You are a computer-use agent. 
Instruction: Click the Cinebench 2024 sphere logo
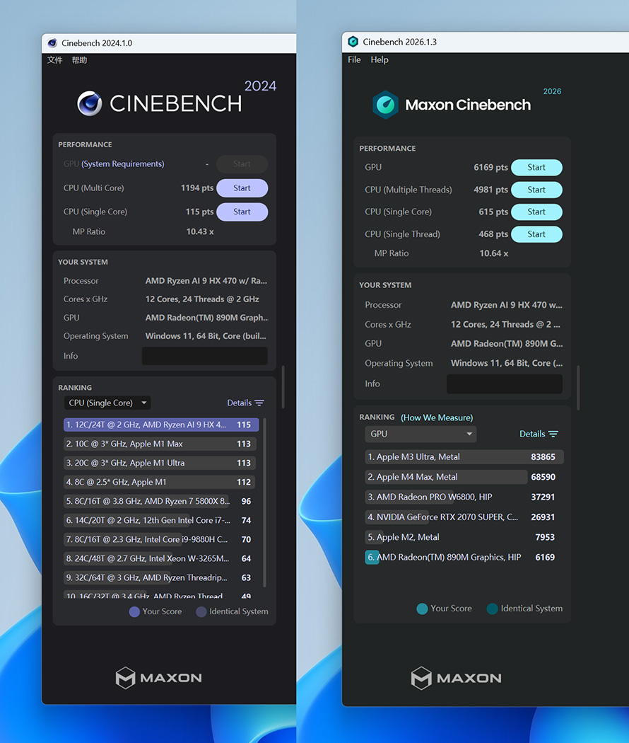[90, 103]
